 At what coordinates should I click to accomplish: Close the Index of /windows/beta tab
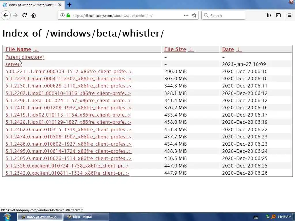coord(60,5)
